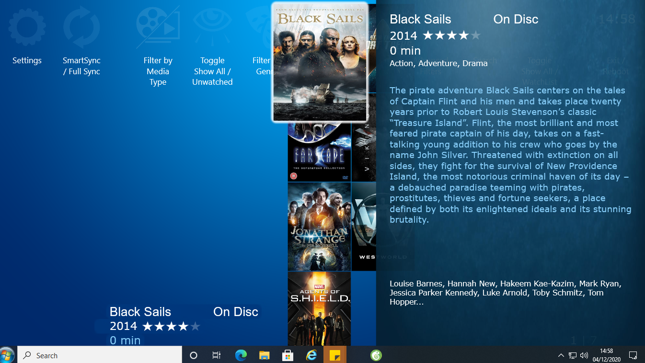Toggle Show All / Unwatched eye icon
645x363 pixels.
point(212,27)
